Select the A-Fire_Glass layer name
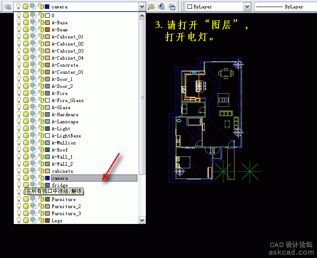Screen dimensions: 317x258 coord(67,100)
